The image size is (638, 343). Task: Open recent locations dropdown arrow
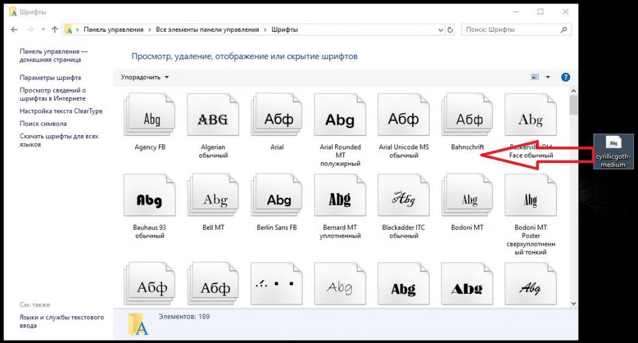43,30
